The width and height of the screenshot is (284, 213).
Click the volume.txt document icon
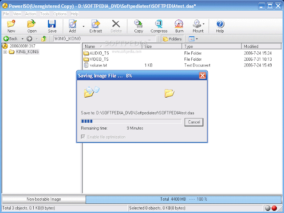pyautogui.click(x=86, y=65)
